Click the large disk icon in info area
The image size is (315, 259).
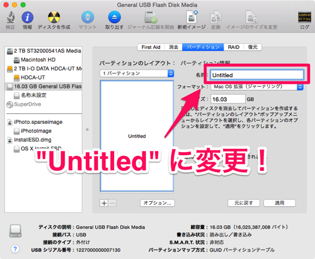click(15, 231)
